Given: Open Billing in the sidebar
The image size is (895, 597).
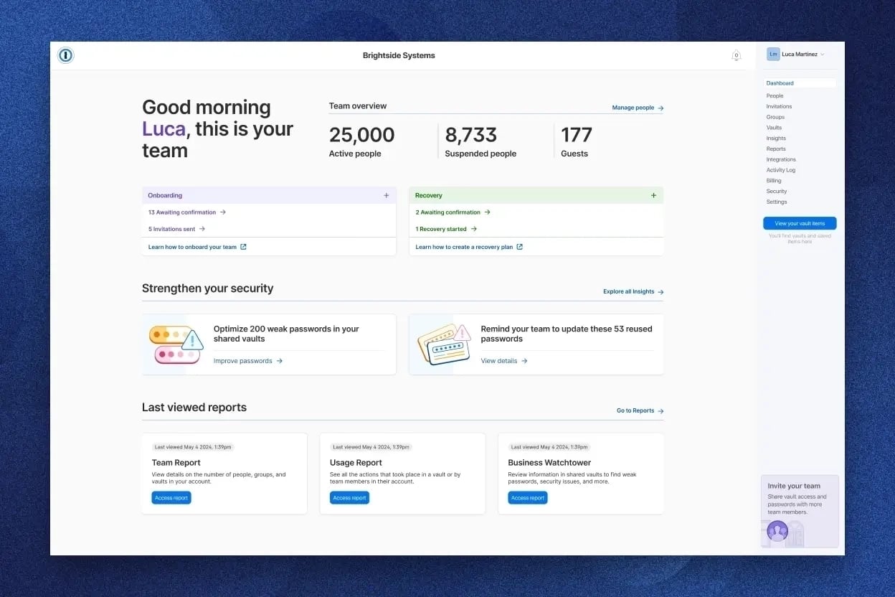Looking at the screenshot, I should (x=773, y=180).
